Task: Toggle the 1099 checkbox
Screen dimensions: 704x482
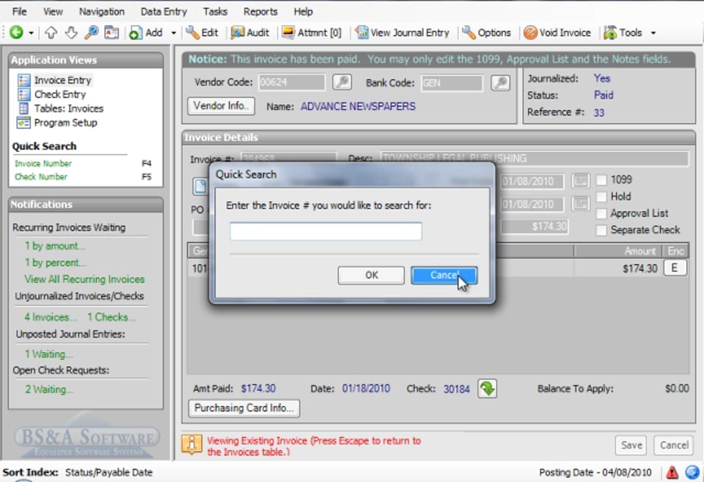Action: pos(601,180)
